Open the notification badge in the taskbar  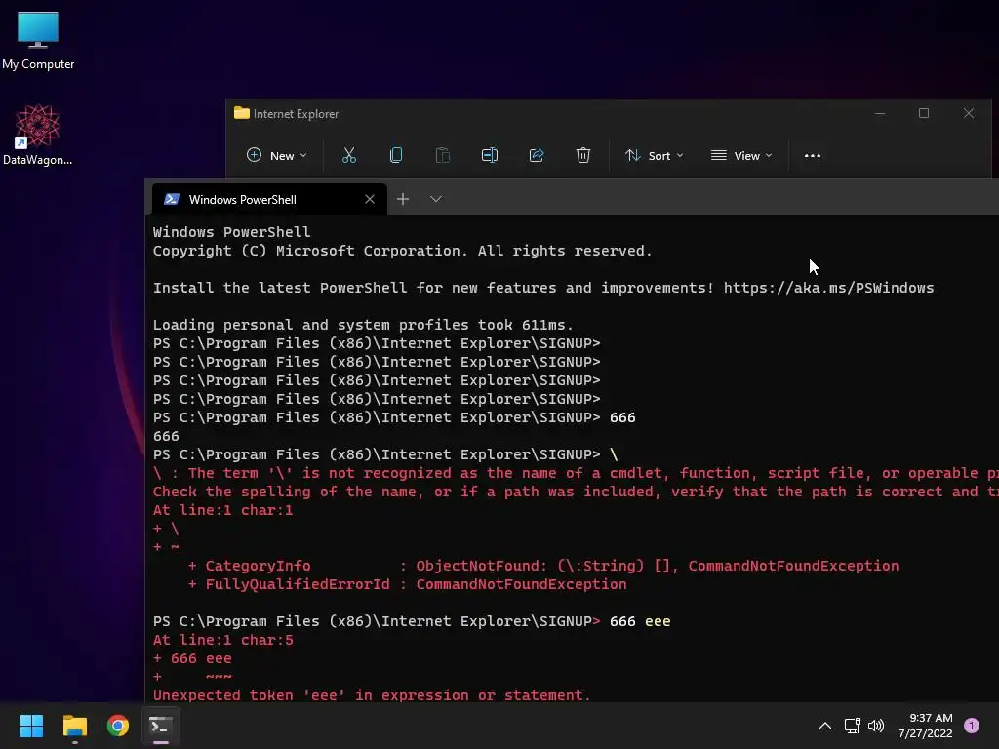972,726
